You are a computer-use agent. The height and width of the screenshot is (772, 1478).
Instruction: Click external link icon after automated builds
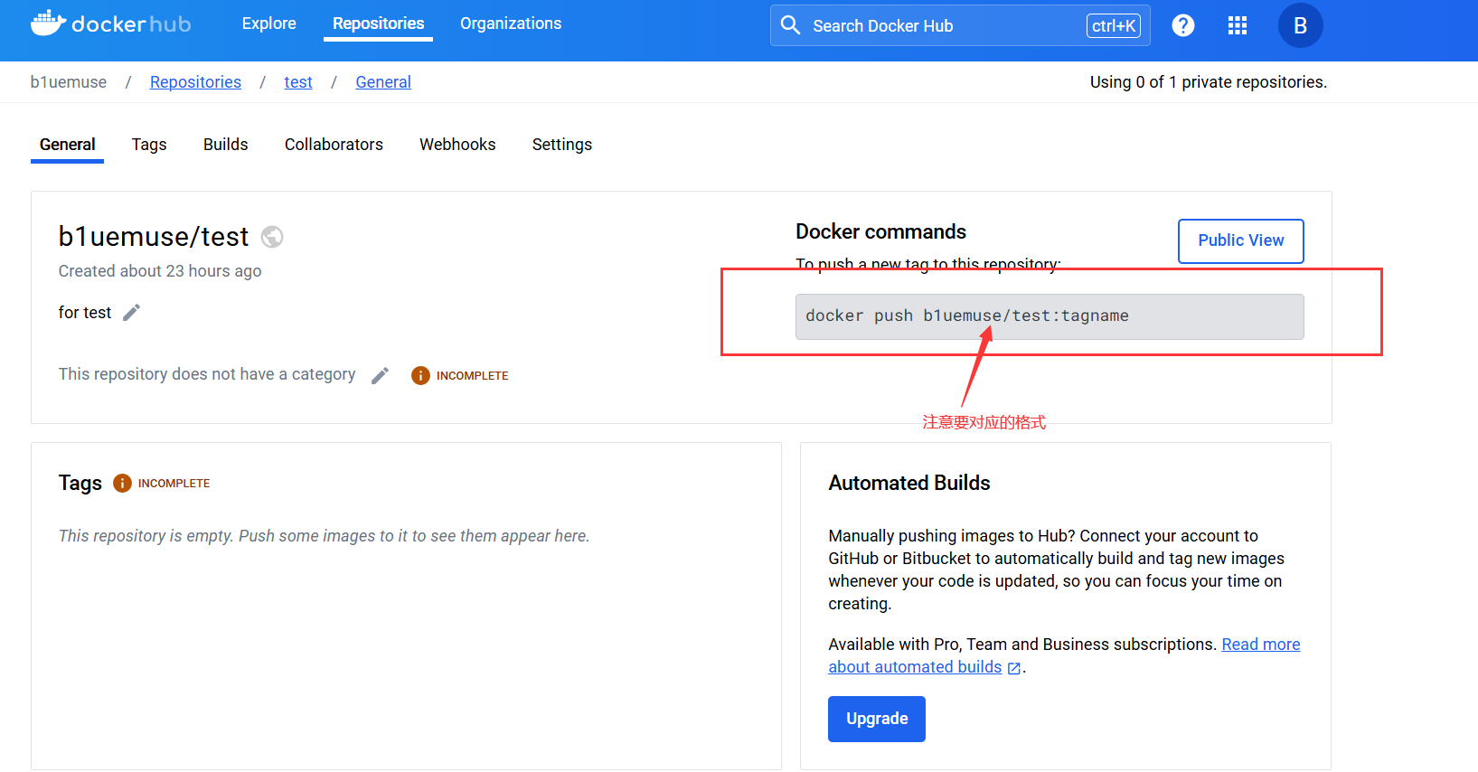point(1014,668)
